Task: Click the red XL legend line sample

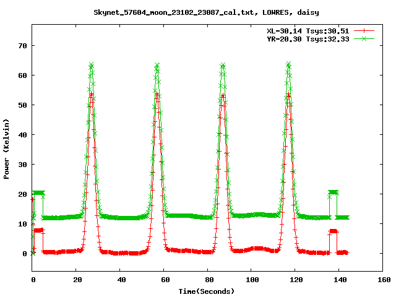Action: [x=364, y=31]
